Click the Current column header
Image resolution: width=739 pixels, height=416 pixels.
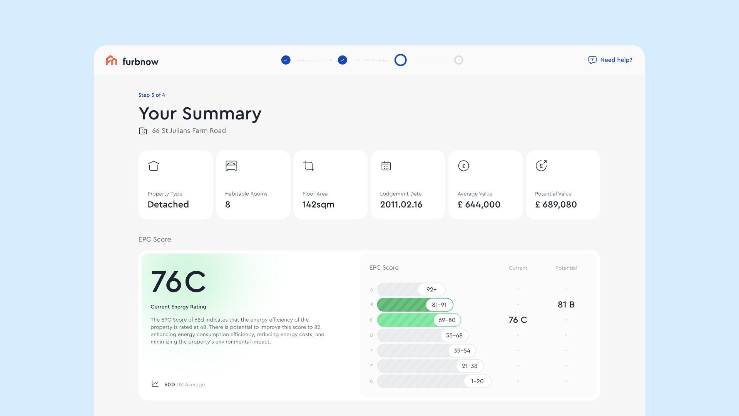coord(518,268)
